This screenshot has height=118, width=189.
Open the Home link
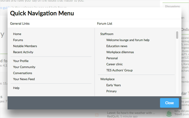pos(17,34)
